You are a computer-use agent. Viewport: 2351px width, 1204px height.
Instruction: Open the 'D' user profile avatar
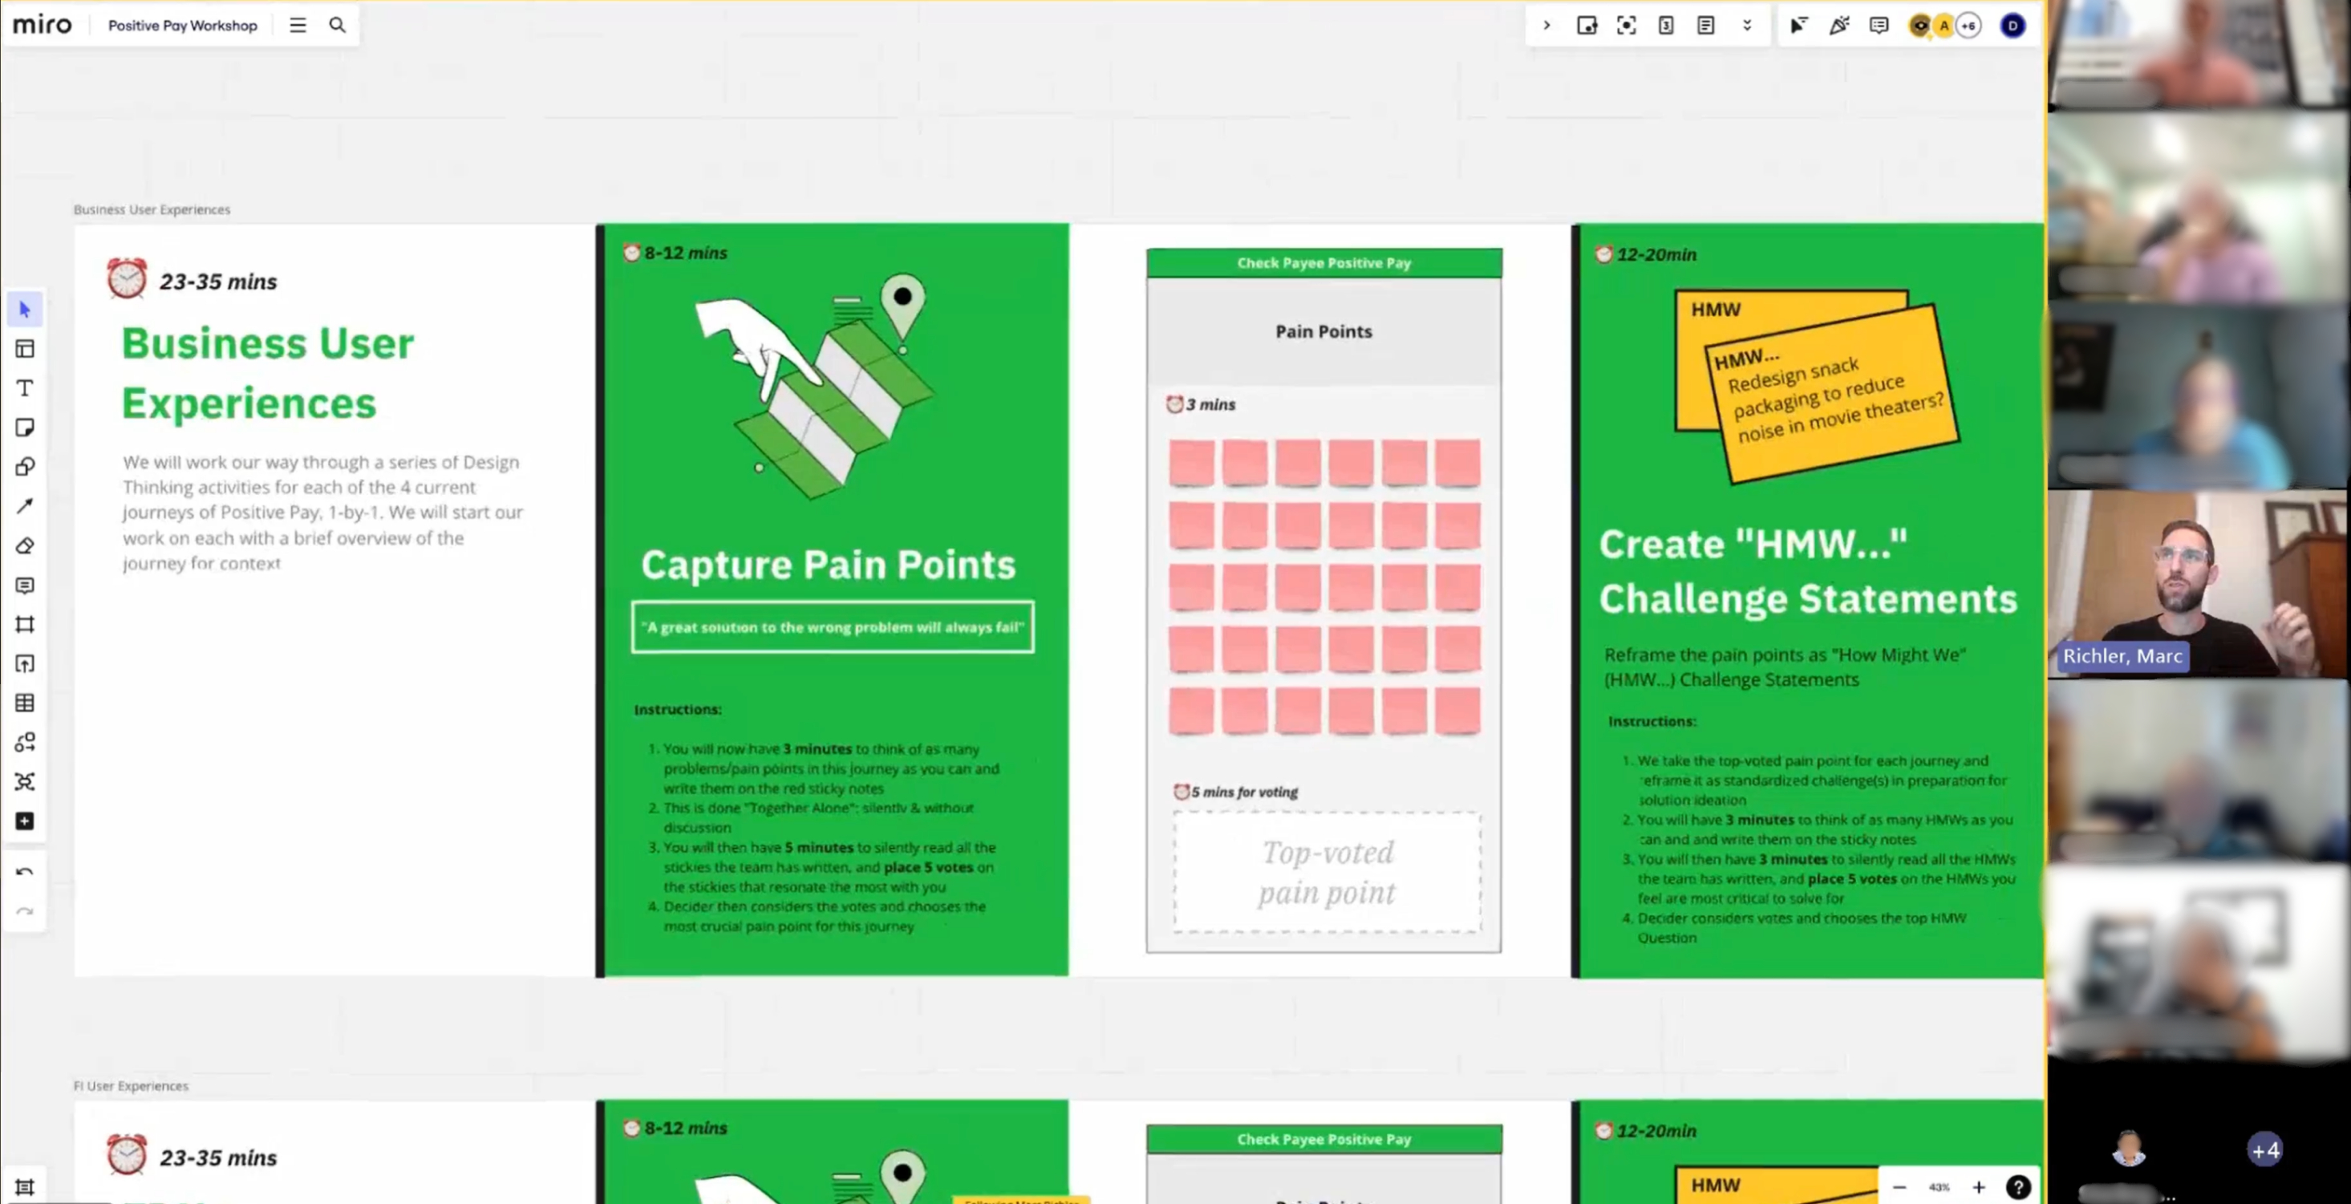pos(2013,26)
